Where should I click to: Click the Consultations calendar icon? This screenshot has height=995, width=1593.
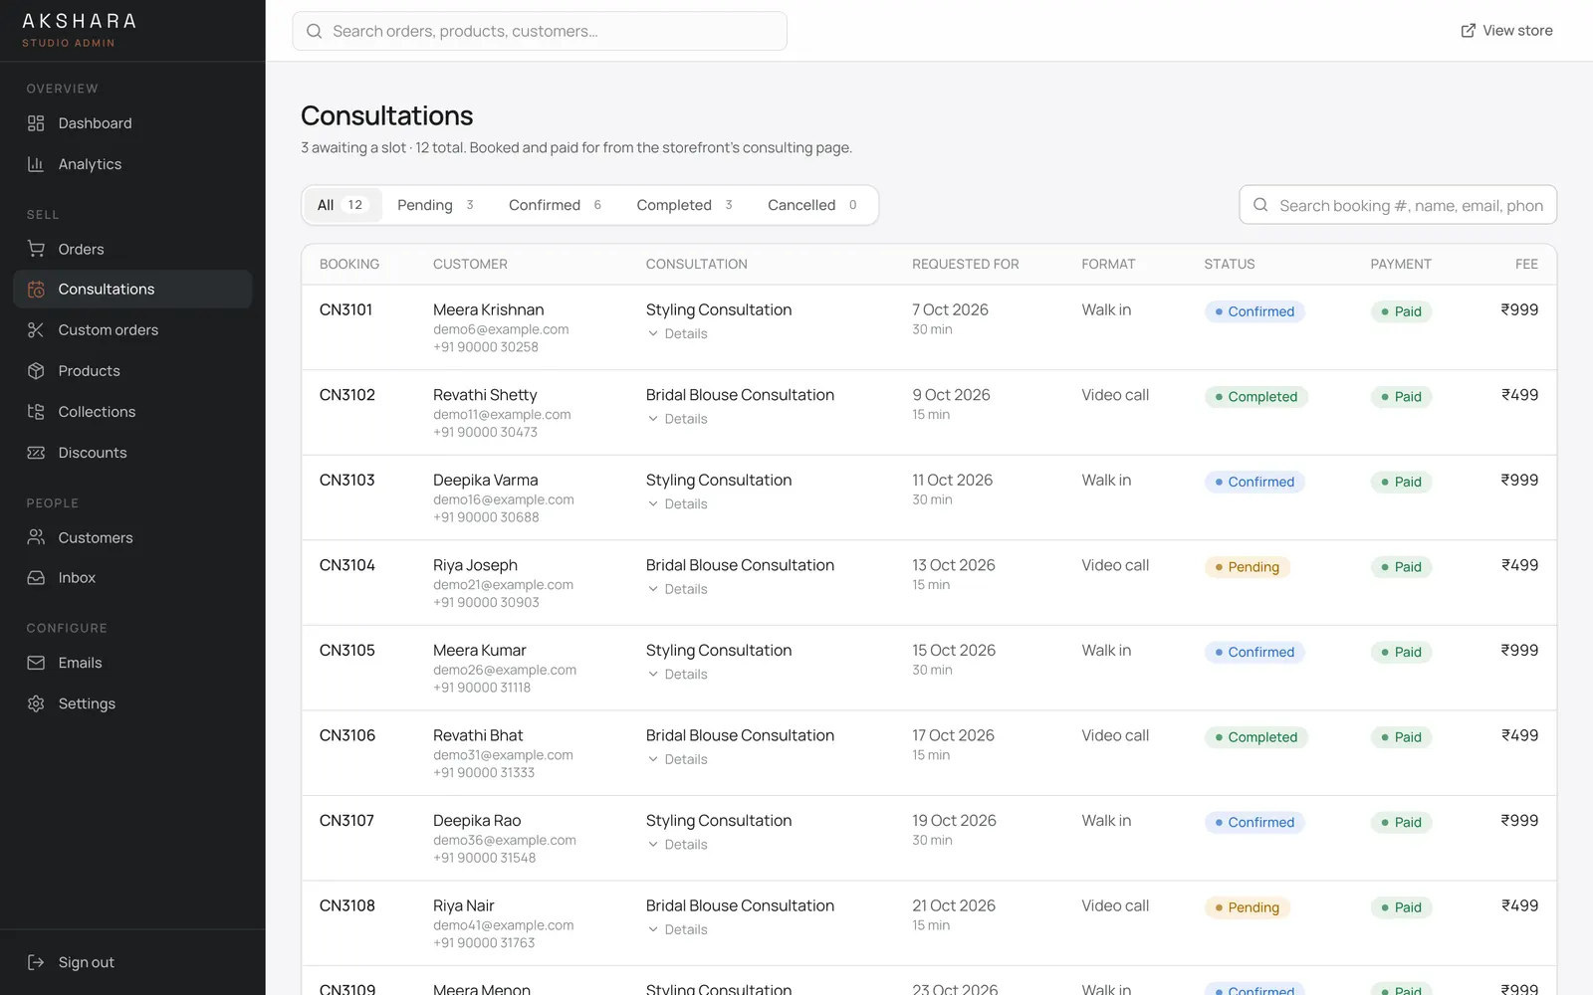coord(36,289)
